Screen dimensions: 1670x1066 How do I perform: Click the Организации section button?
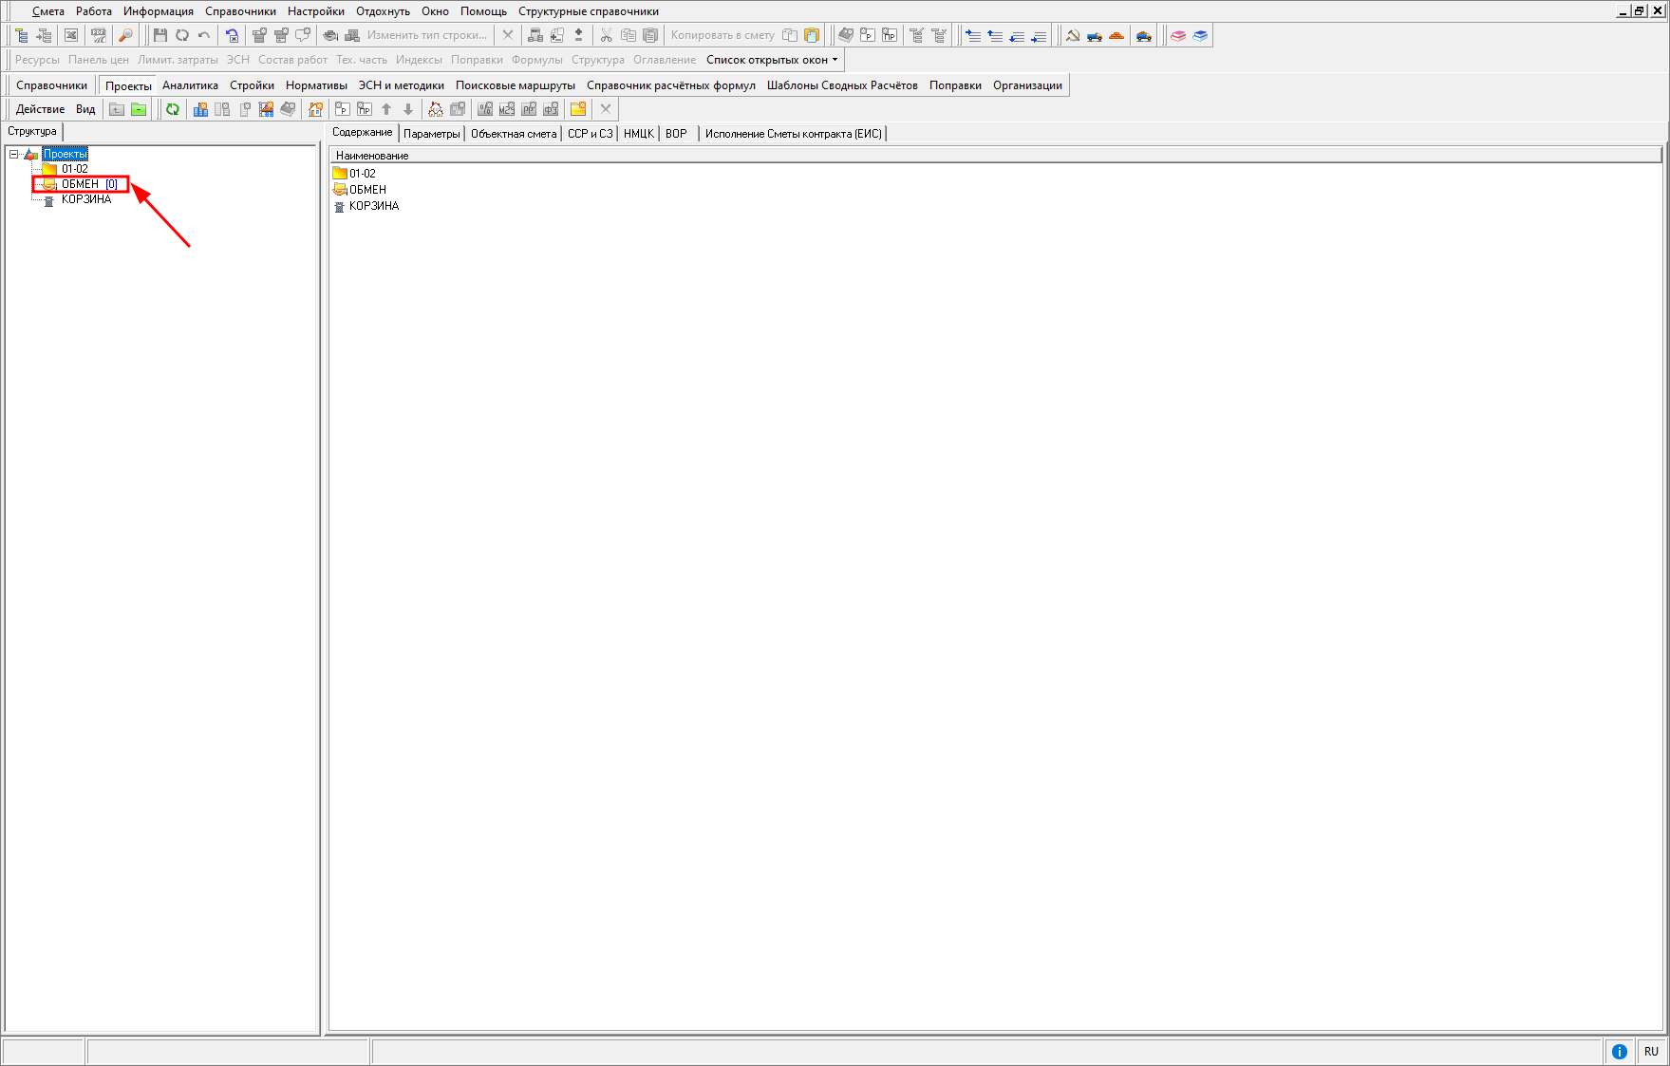click(x=1027, y=85)
